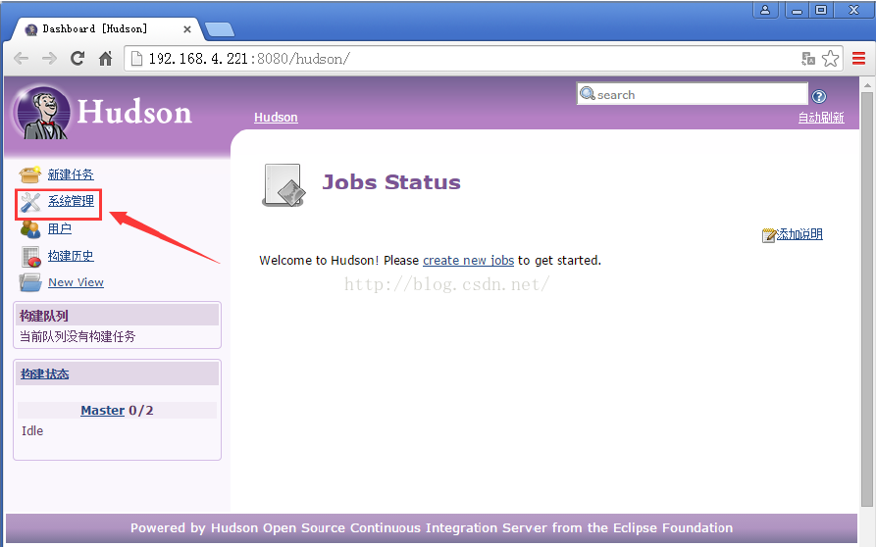
Task: Click the magnifier icon in search box
Action: point(588,94)
